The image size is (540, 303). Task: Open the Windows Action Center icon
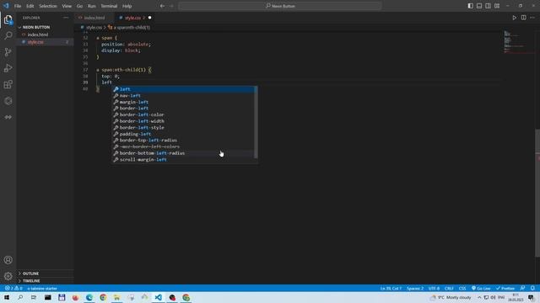coord(532,297)
